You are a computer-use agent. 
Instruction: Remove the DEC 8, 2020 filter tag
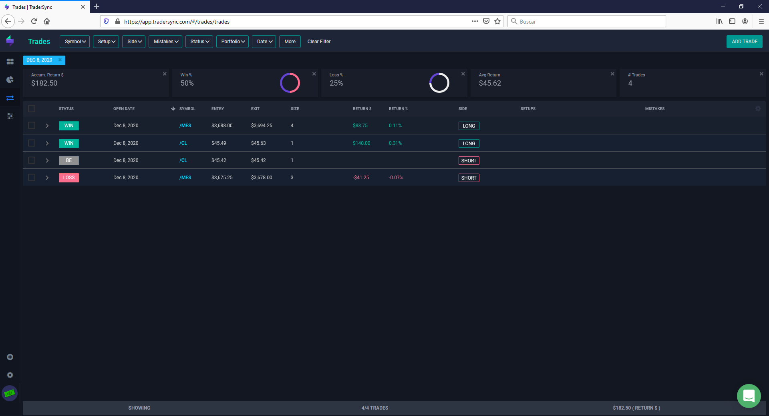(60, 60)
